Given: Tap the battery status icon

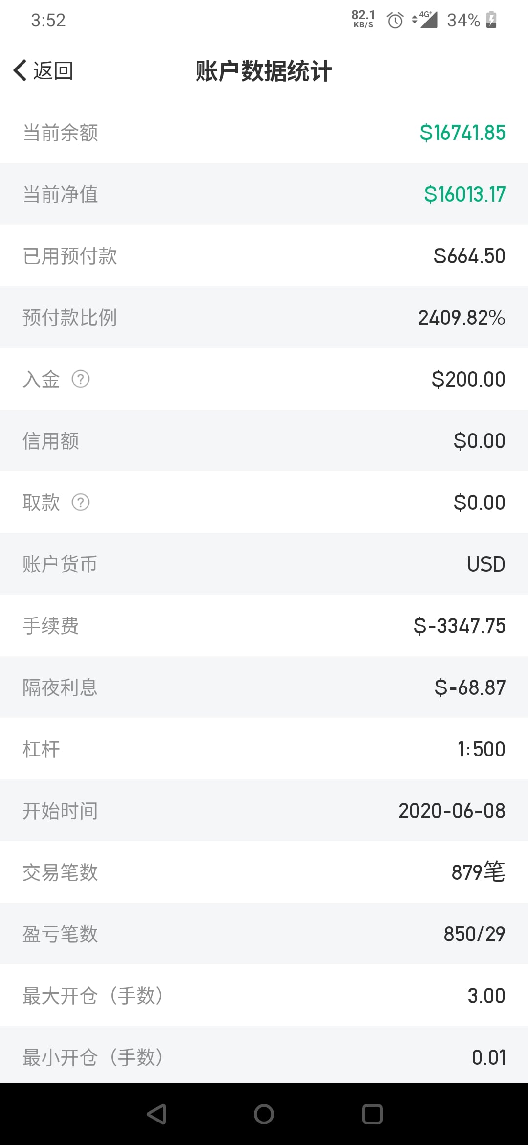Looking at the screenshot, I should (491, 20).
